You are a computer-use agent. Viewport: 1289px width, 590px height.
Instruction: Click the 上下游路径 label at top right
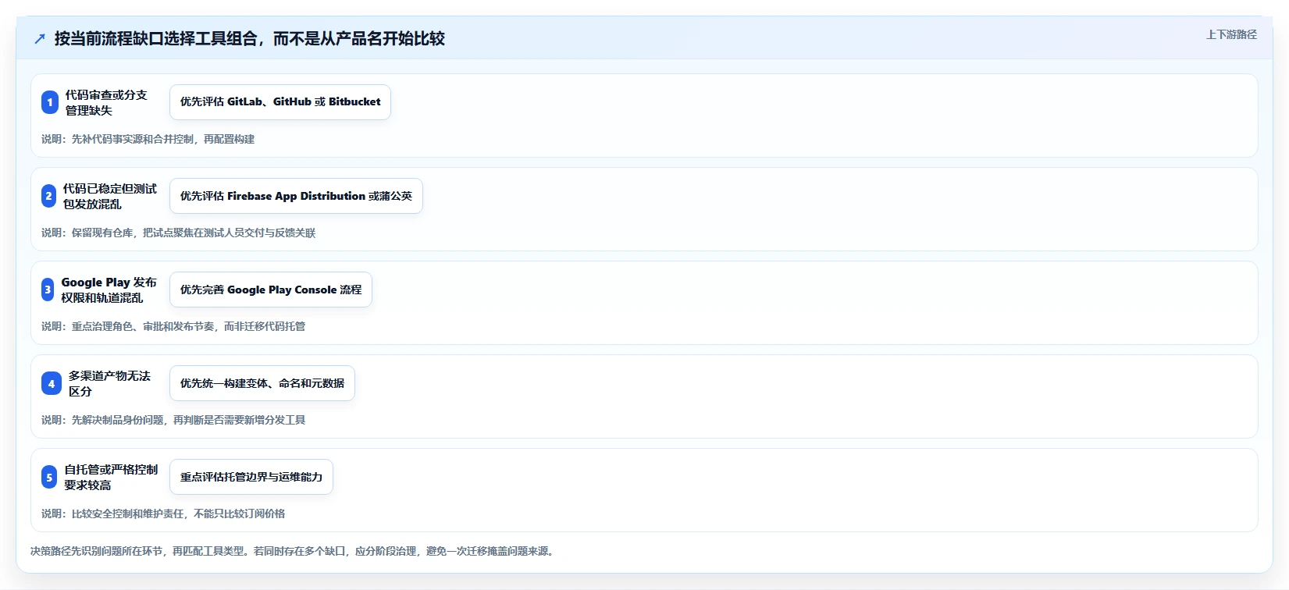(1231, 34)
